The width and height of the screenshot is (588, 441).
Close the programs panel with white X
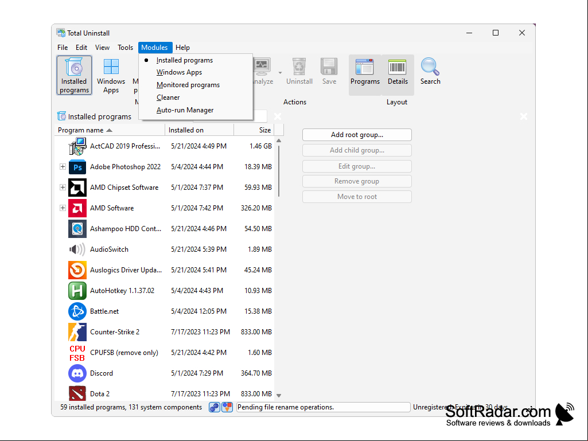tap(278, 116)
